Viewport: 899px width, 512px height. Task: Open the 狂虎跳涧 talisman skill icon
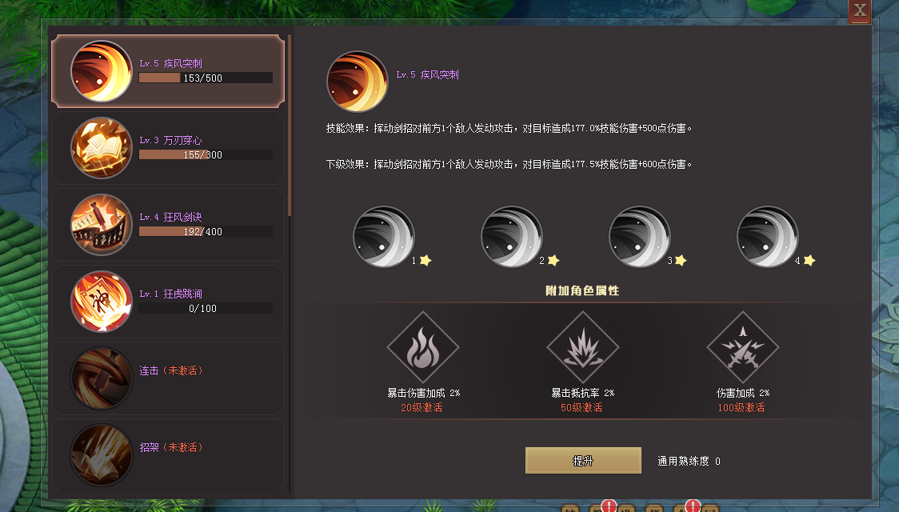click(x=102, y=302)
